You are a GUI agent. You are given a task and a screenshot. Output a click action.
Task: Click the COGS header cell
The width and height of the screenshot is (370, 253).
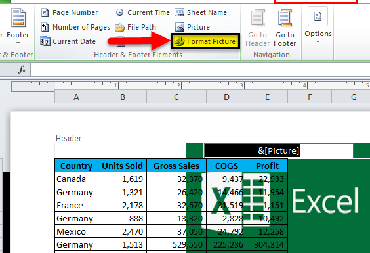[226, 166]
